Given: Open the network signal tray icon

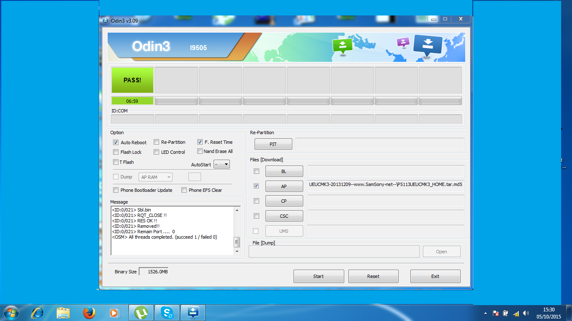Looking at the screenshot, I should click(x=516, y=313).
